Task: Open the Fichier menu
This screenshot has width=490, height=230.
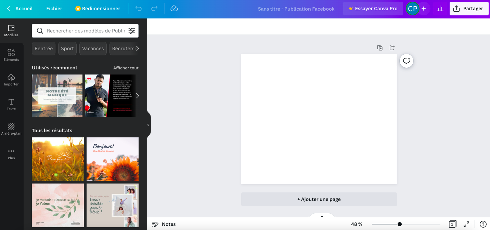Action: point(54,9)
